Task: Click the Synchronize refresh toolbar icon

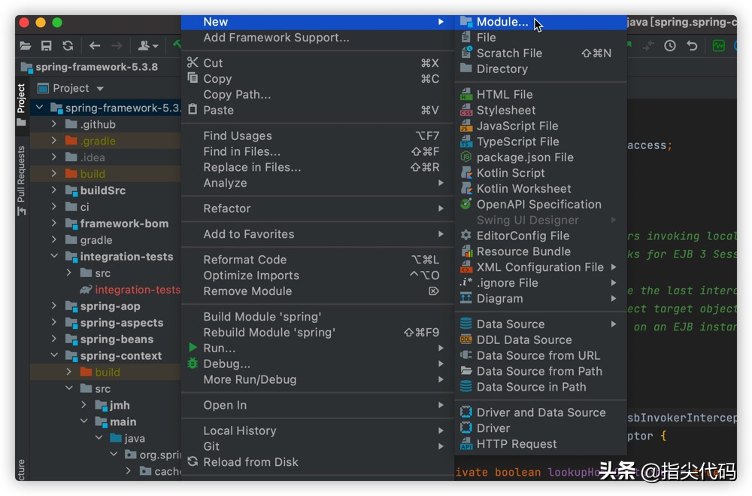Action: tap(68, 46)
